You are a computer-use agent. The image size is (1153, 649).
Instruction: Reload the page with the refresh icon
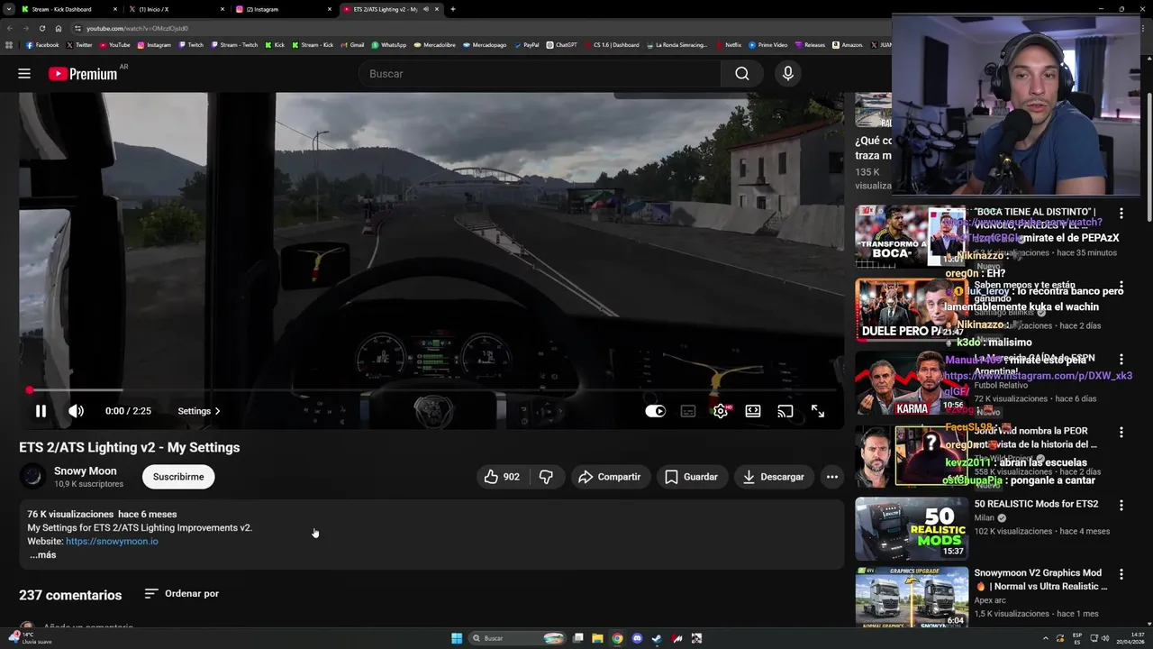41,28
